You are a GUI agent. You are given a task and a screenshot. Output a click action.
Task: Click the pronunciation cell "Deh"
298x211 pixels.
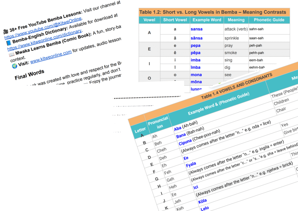point(163,158)
